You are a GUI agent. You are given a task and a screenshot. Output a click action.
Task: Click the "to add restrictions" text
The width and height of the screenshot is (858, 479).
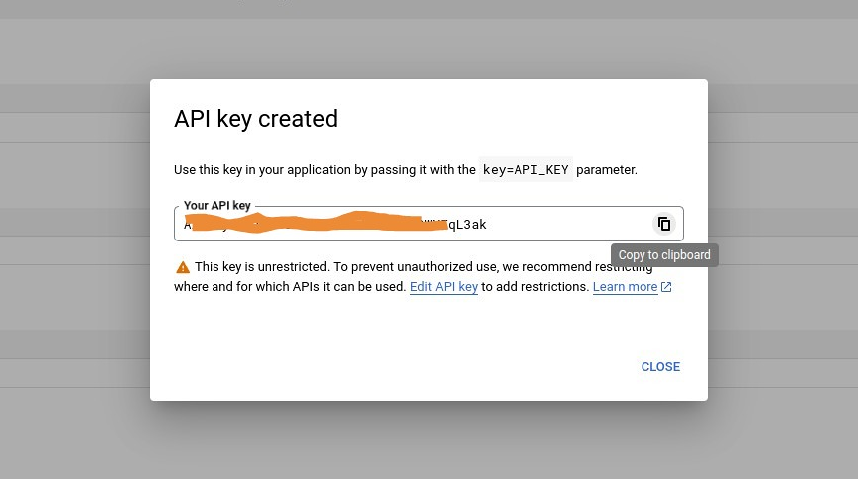click(535, 287)
